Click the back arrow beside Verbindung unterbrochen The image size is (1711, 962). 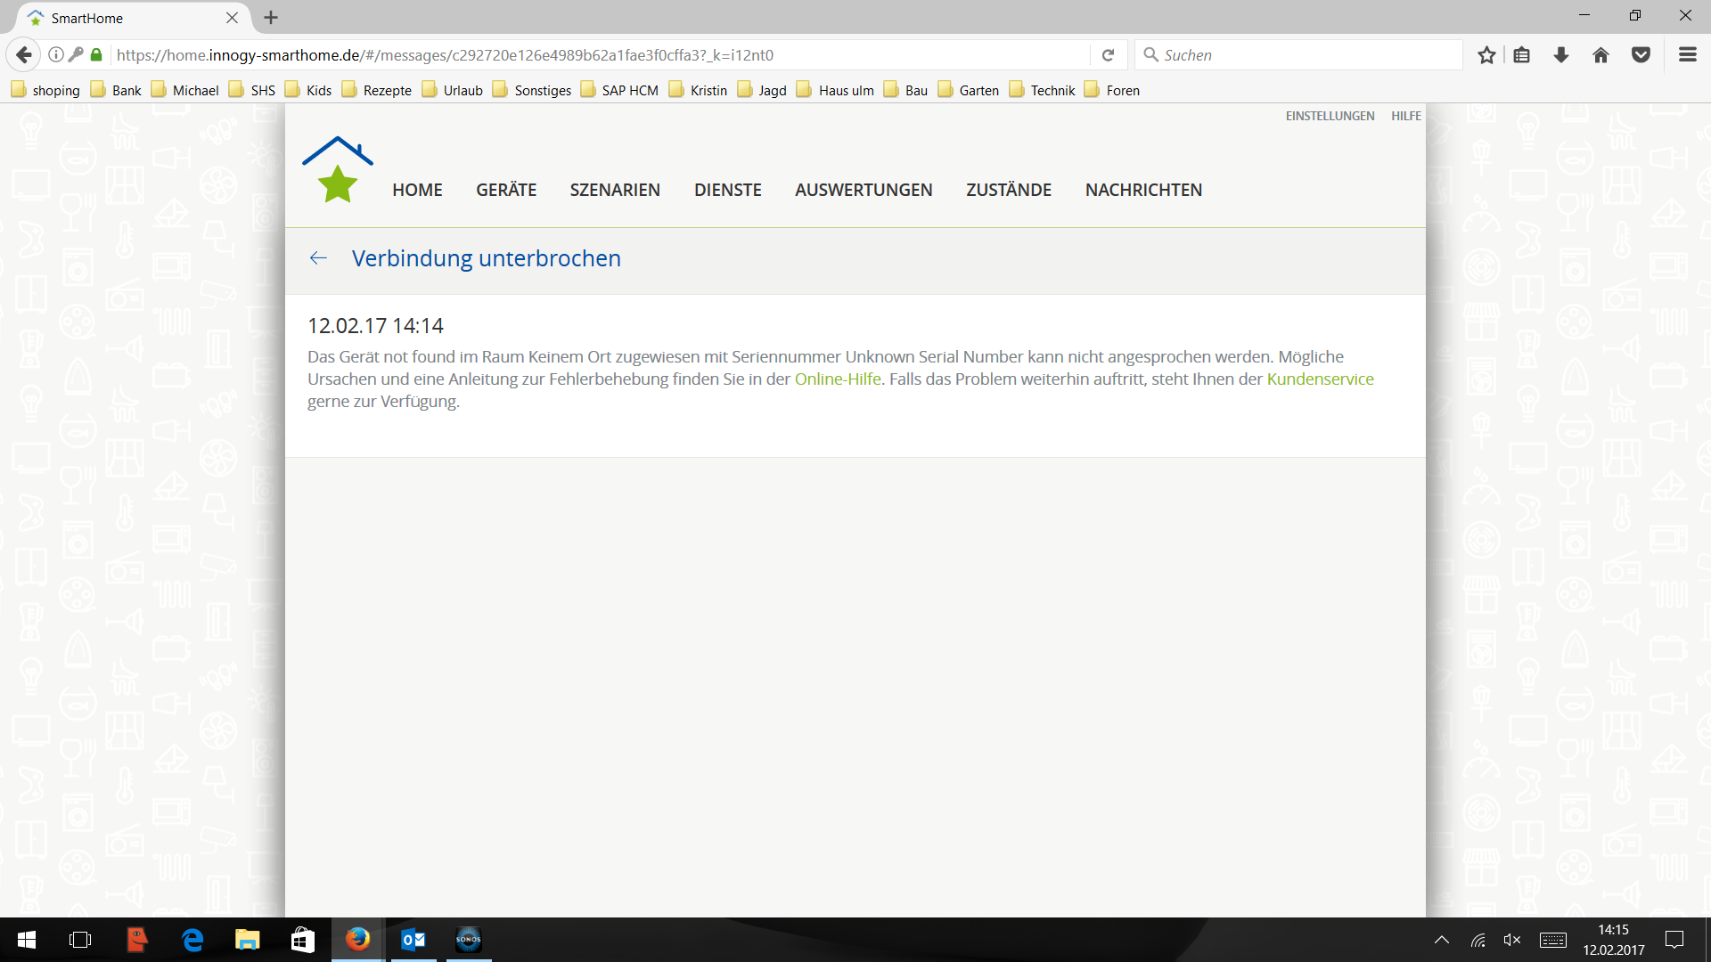pos(318,258)
